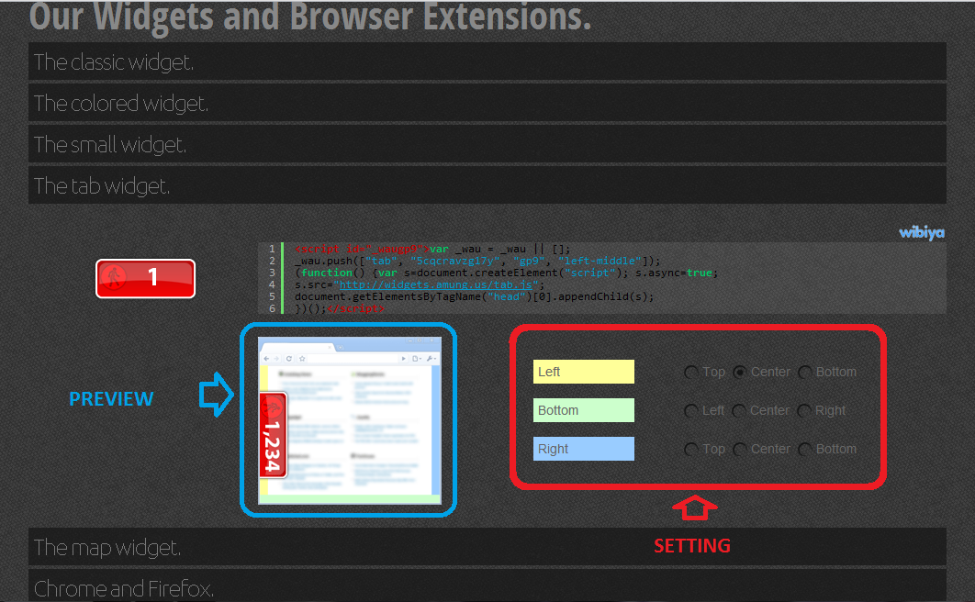Open the widgets.amung.us/tab.js URL in code
The height and width of the screenshot is (602, 975).
tap(435, 284)
